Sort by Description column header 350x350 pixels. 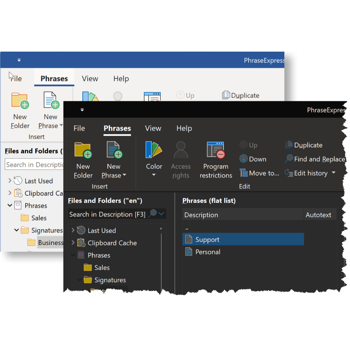pos(243,215)
